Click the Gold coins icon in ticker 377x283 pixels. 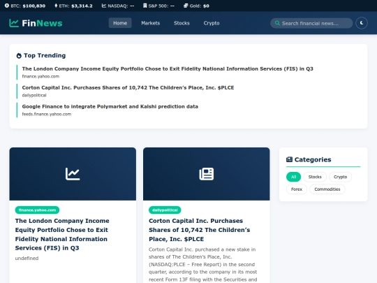coord(186,6)
